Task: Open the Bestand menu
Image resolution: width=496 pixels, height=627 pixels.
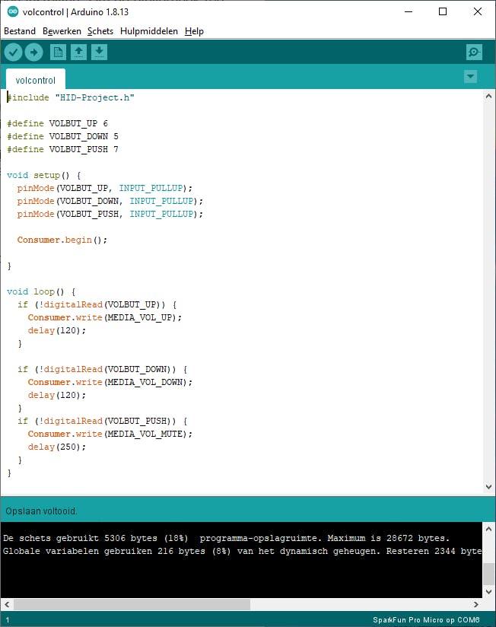Action: tap(20, 31)
